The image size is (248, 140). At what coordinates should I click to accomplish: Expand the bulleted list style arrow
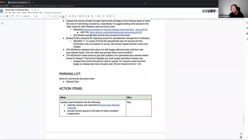tap(101, 16)
